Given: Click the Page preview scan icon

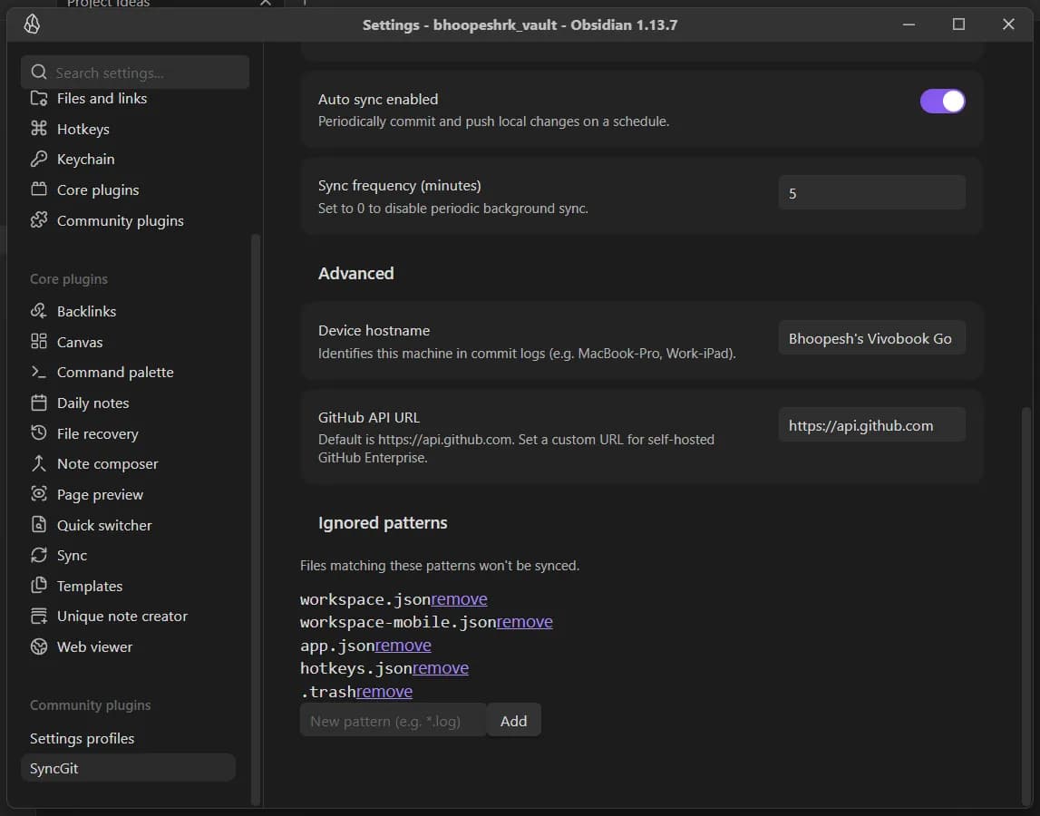Looking at the screenshot, I should point(39,494).
